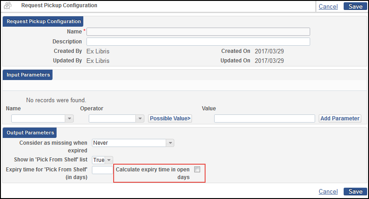369x199 pixels.
Task: Click the Possible Value> button
Action: [170, 118]
